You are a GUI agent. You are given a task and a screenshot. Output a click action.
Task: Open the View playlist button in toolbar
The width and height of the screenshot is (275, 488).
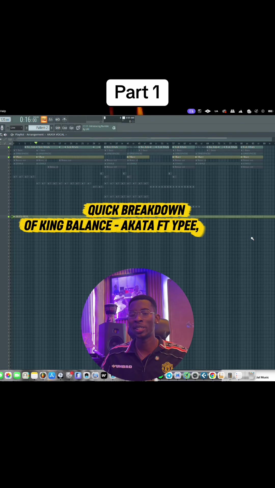[44, 119]
